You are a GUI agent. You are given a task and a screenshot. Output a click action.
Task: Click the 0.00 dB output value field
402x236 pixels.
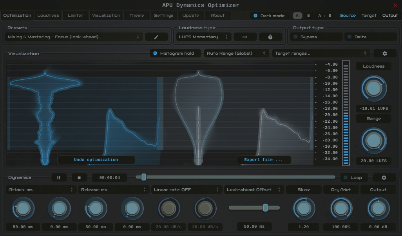coord(378,227)
